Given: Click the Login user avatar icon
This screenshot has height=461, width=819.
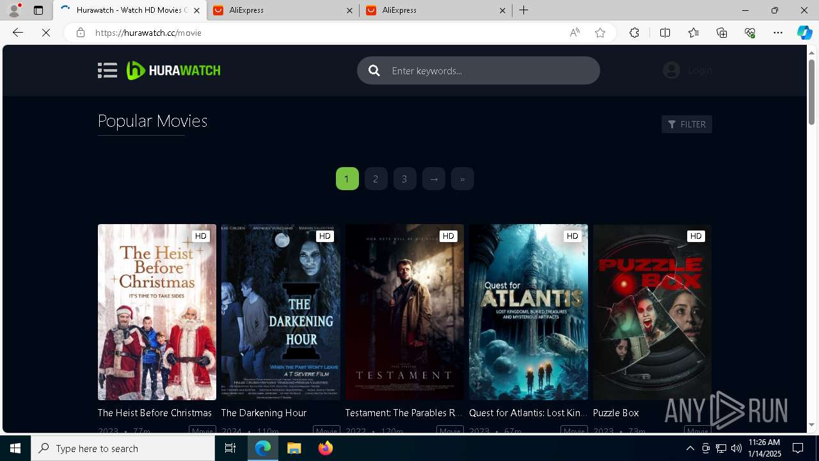Looking at the screenshot, I should point(671,70).
